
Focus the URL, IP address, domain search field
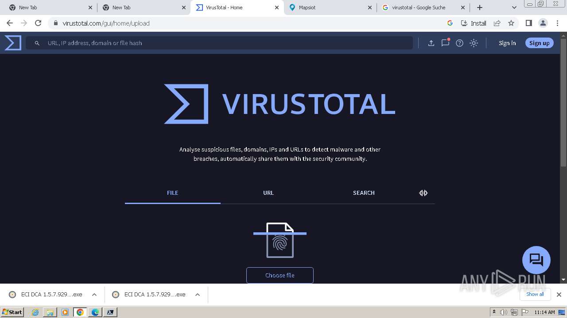pyautogui.click(x=219, y=43)
